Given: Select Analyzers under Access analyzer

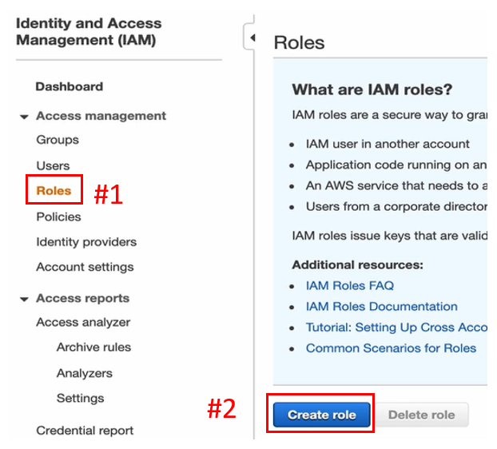Looking at the screenshot, I should point(84,373).
